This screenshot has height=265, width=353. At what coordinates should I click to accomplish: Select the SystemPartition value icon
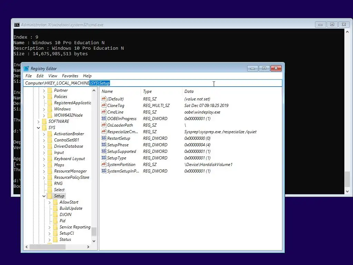(103, 164)
